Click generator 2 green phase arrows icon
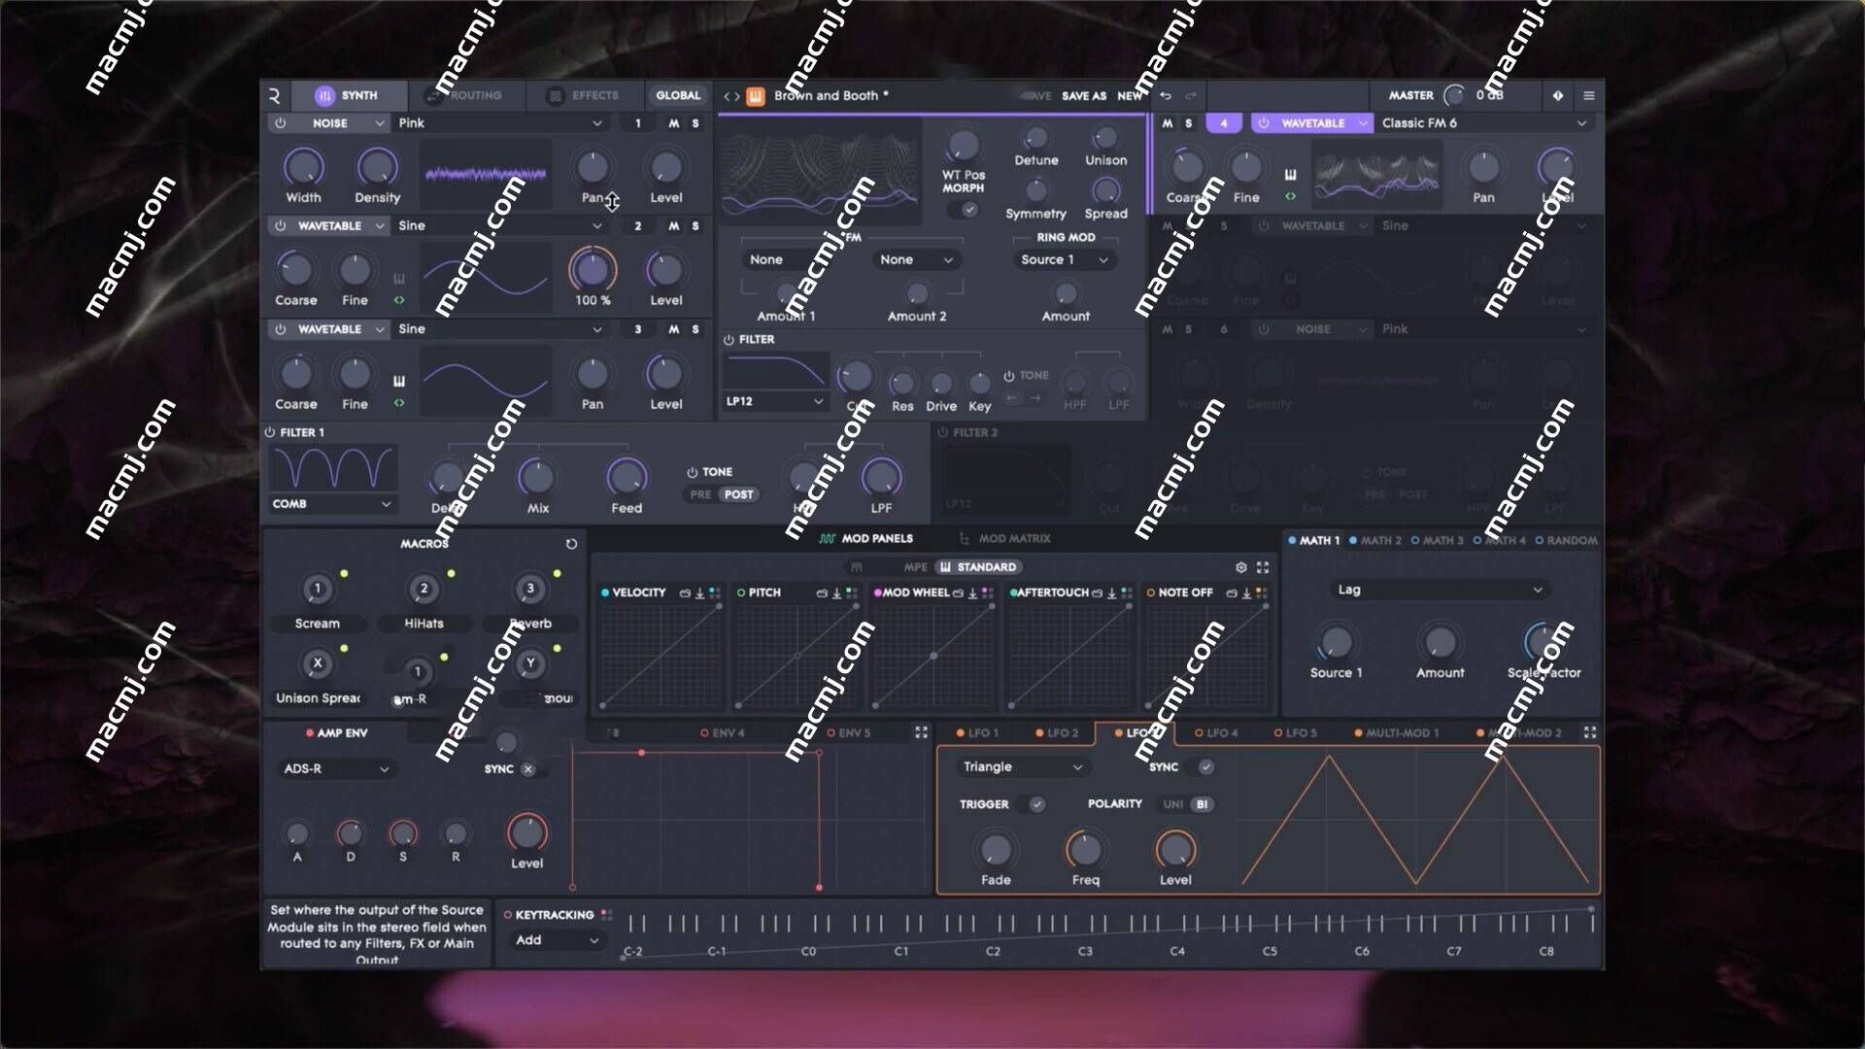The image size is (1865, 1049). click(399, 300)
